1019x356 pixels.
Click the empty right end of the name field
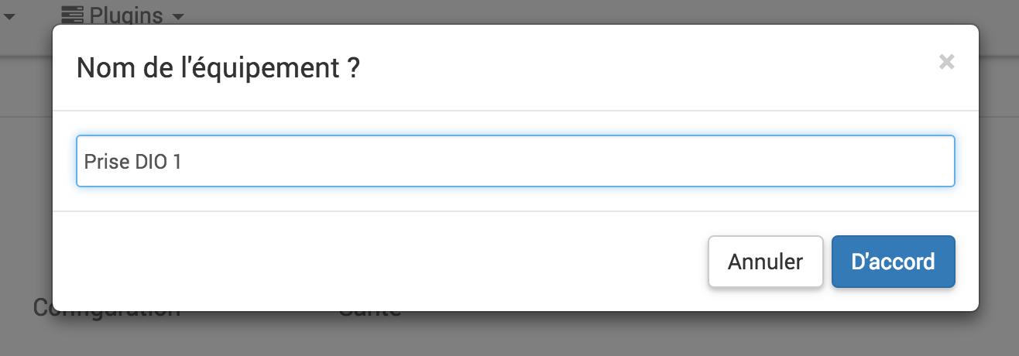(x=890, y=161)
